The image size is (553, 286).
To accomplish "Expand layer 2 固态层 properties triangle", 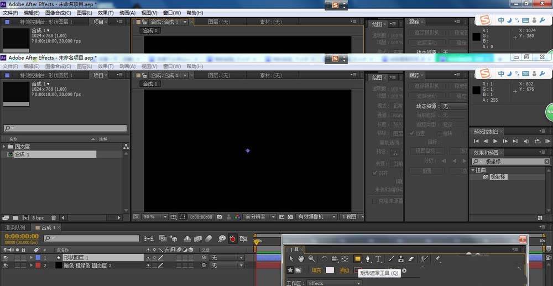I will coord(32,266).
